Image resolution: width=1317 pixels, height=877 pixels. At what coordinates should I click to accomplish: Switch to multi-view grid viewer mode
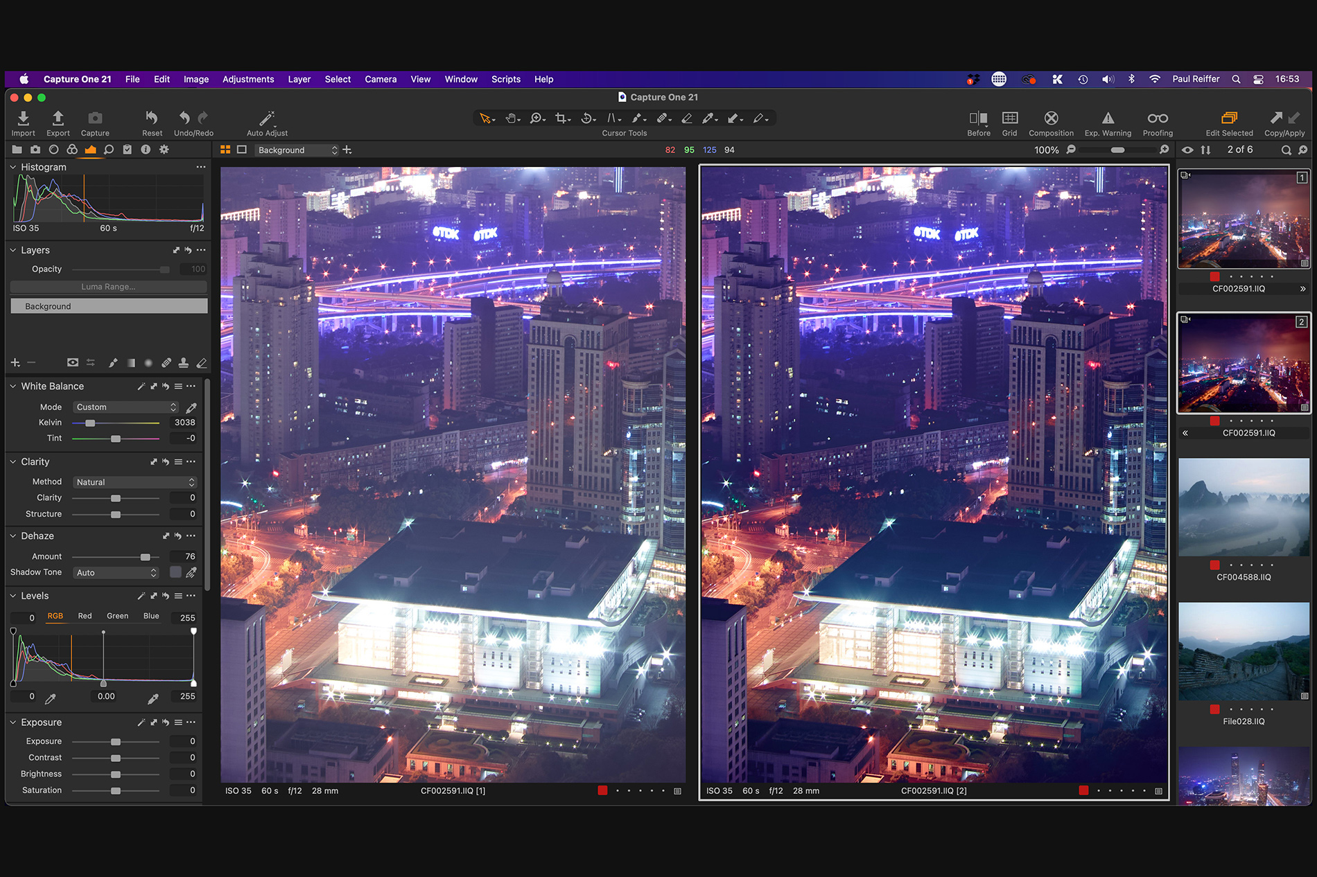tap(225, 150)
